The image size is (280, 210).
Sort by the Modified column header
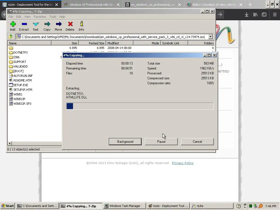[x=120, y=43]
